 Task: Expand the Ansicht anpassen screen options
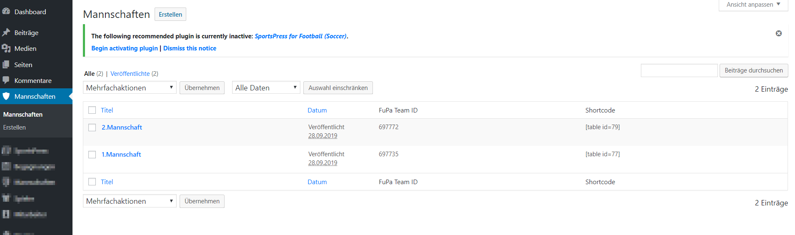(x=753, y=5)
